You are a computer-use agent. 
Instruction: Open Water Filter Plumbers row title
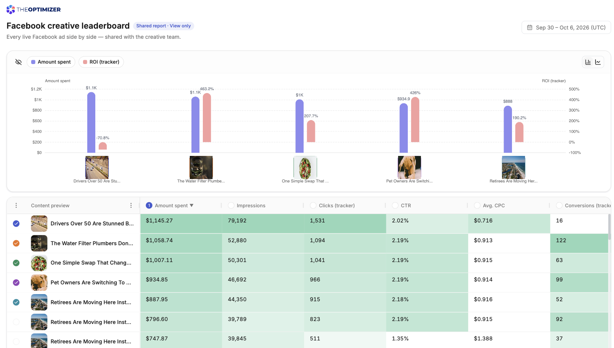coord(92,243)
